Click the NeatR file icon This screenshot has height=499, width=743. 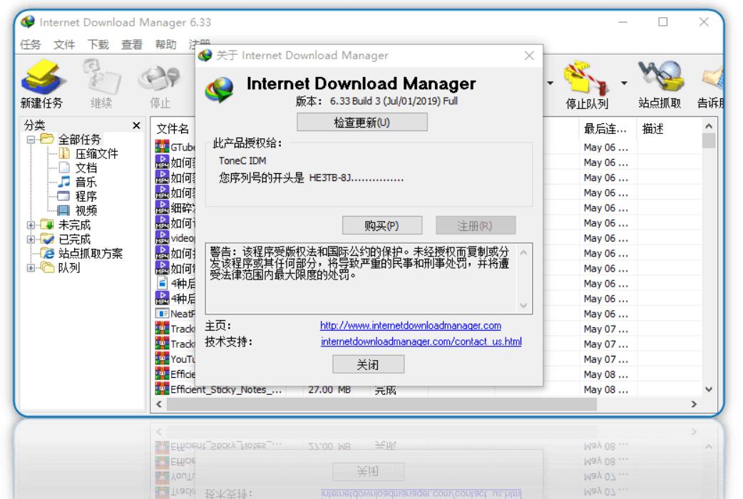coord(162,313)
